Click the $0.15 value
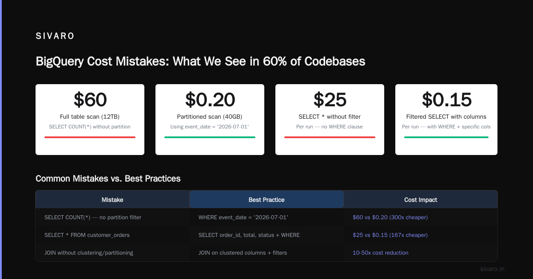The image size is (533, 279). click(446, 100)
